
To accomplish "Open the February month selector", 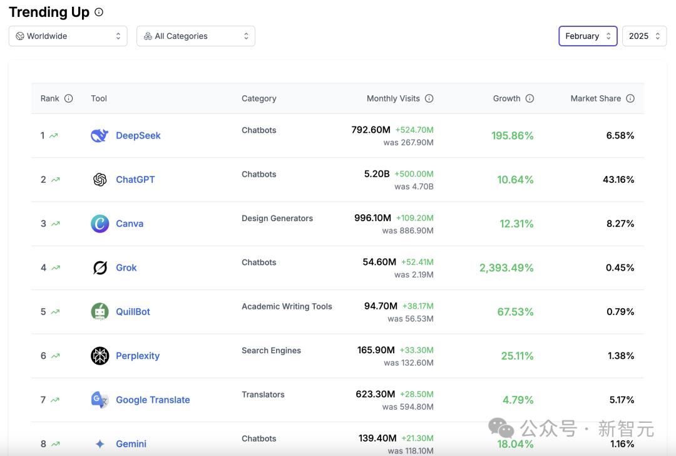I will pyautogui.click(x=588, y=36).
